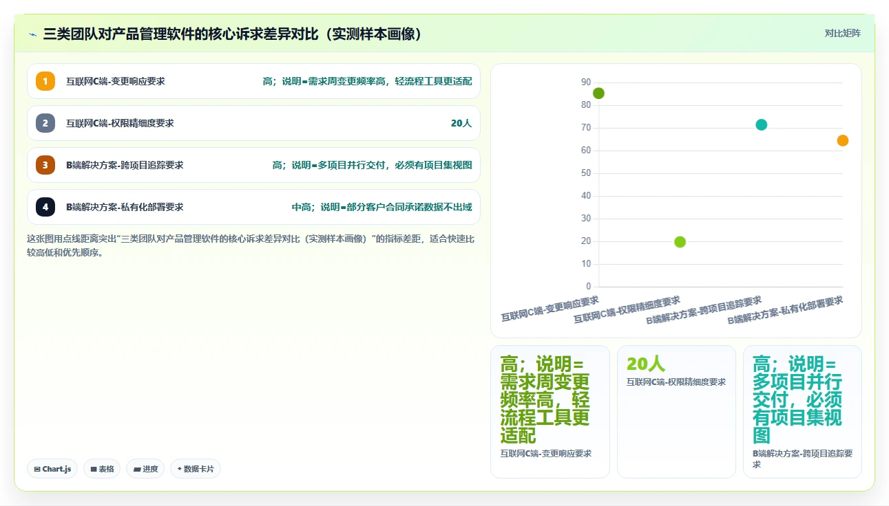Image resolution: width=889 pixels, height=506 pixels.
Task: Click the 中高 data-not-leaving-domain description text
Action: click(x=382, y=207)
